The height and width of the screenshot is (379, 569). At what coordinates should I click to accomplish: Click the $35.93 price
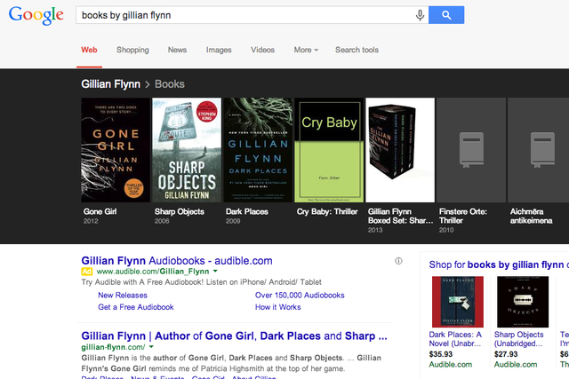441,354
